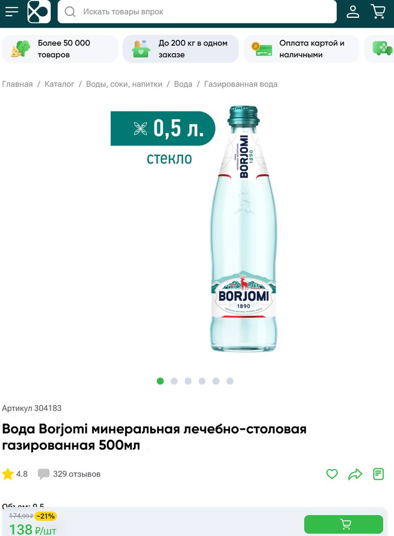The image size is (394, 536).
Task: Click the yellow star rating
Action: [7, 474]
